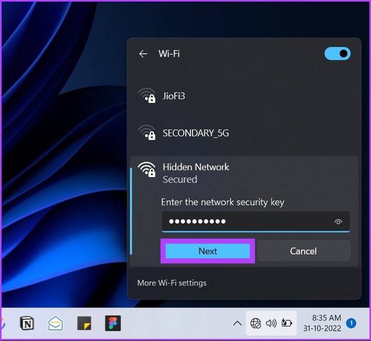Select the SECONDARY_5G network
The image size is (371, 341).
(x=244, y=133)
